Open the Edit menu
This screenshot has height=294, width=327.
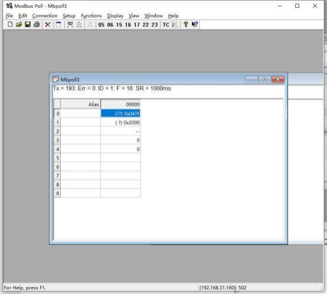(x=22, y=15)
